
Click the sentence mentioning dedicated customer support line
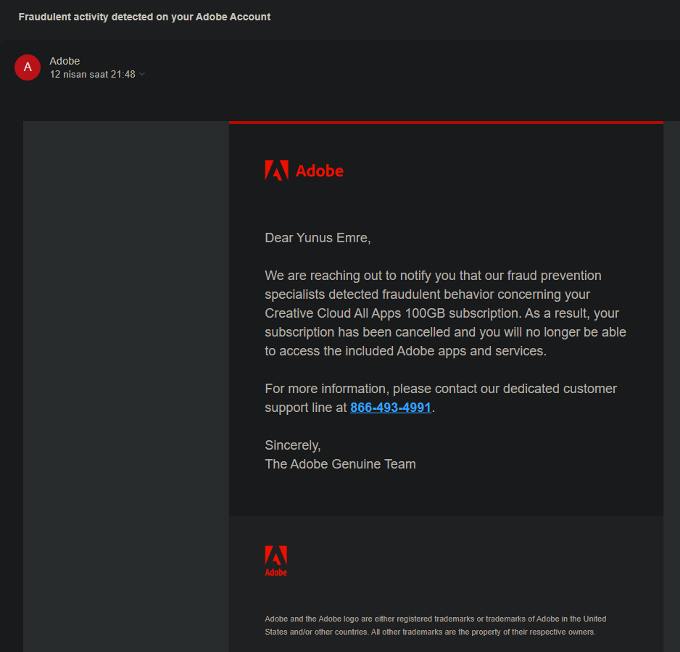coord(441,389)
